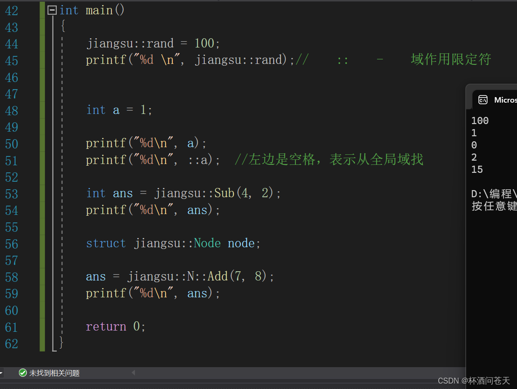Viewport: 517px width, 389px height.
Task: Click the green checkmark in status bar
Action: (23, 373)
